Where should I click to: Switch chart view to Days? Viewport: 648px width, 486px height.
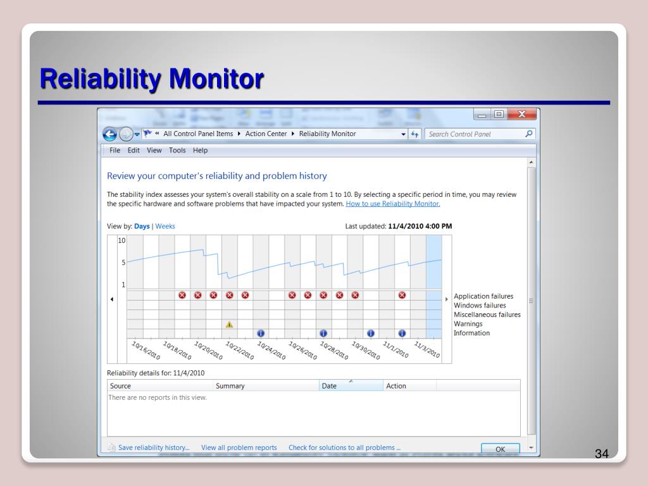(142, 227)
